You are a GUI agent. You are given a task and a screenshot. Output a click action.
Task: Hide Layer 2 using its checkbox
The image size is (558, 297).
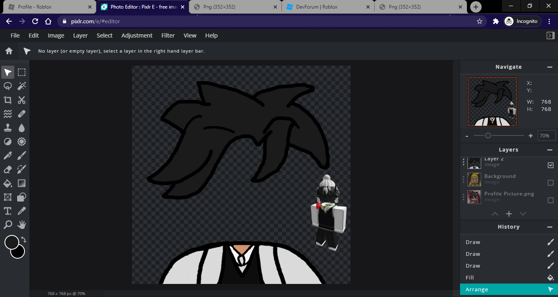tap(551, 165)
